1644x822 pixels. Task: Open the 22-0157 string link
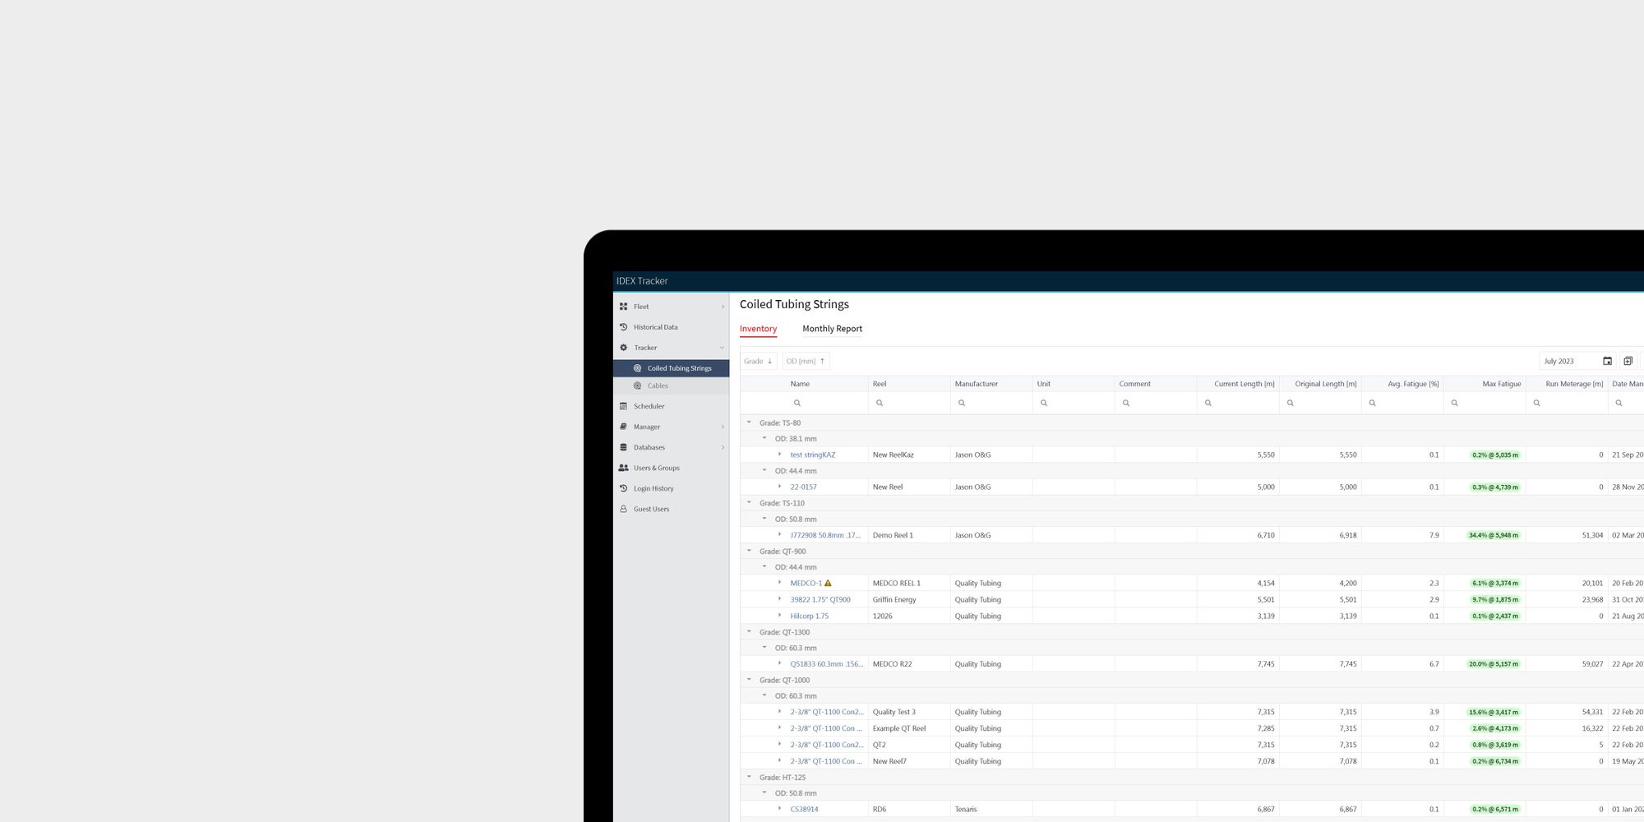(x=803, y=487)
